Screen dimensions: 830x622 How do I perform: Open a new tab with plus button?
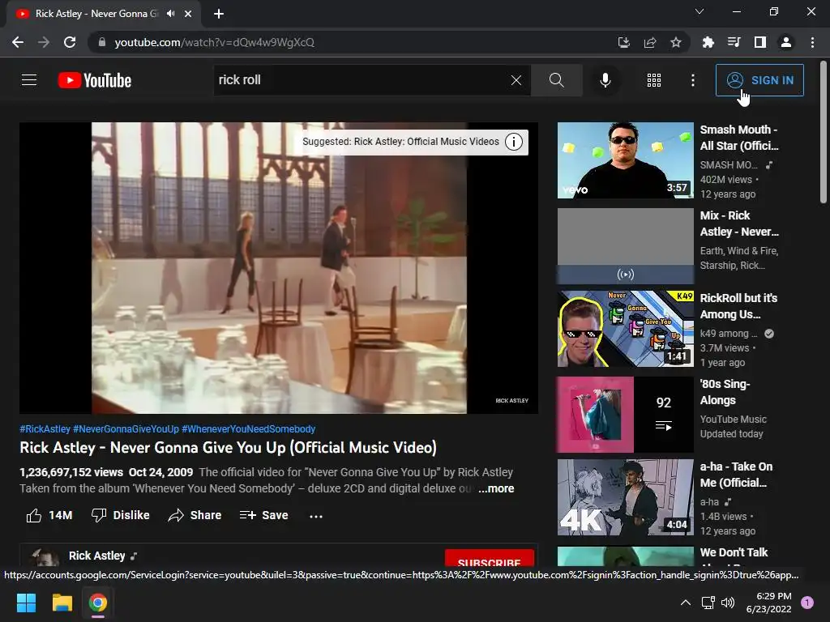[219, 14]
